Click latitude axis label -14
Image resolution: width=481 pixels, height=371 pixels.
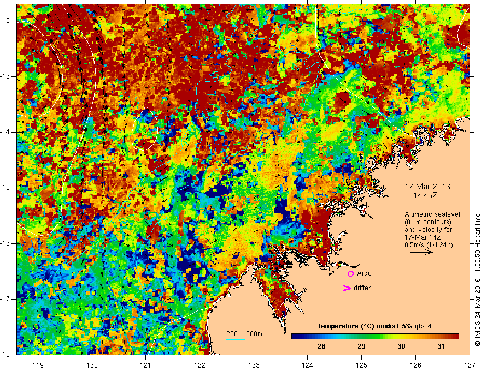5,132
